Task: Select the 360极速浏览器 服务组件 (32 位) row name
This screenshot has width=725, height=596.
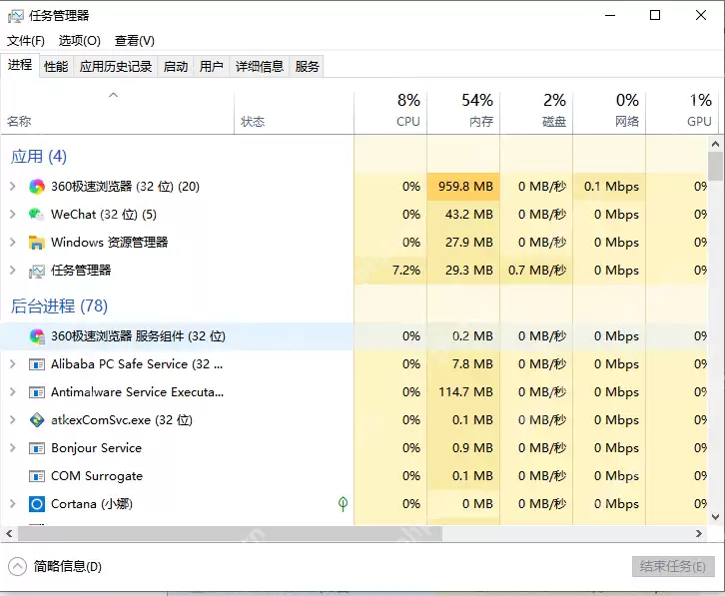Action: 138,336
